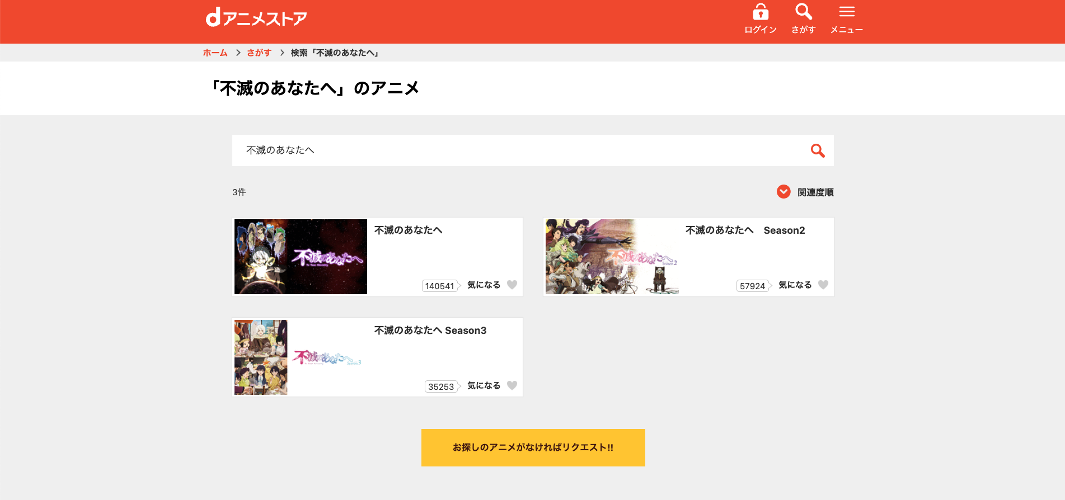This screenshot has width=1065, height=500.
Task: Submit search with the red magnifier icon
Action: [818, 150]
